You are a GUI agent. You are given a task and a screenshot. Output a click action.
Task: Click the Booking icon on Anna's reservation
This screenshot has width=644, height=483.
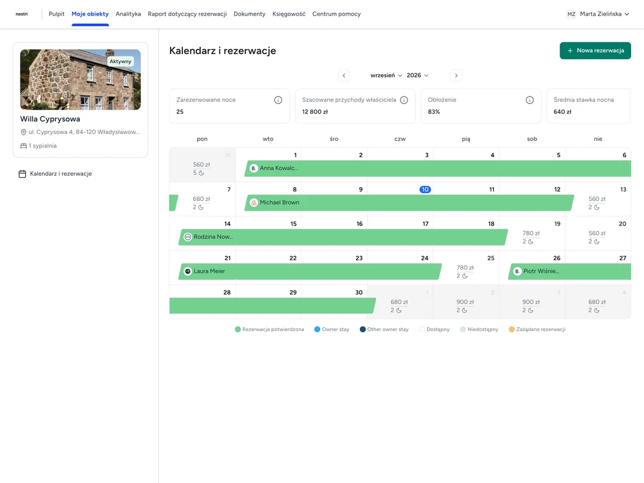click(x=254, y=168)
